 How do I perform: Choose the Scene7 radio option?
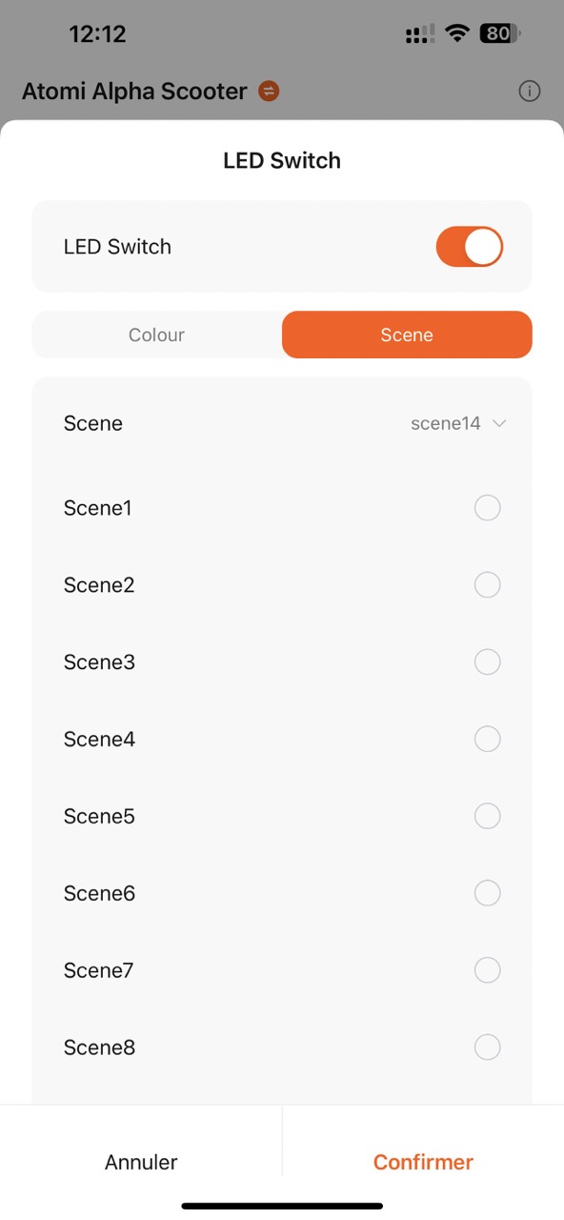487,970
